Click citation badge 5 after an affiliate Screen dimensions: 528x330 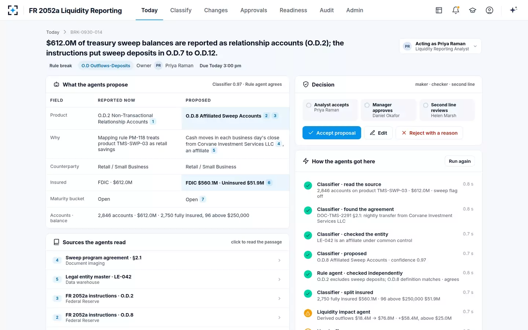tap(214, 150)
